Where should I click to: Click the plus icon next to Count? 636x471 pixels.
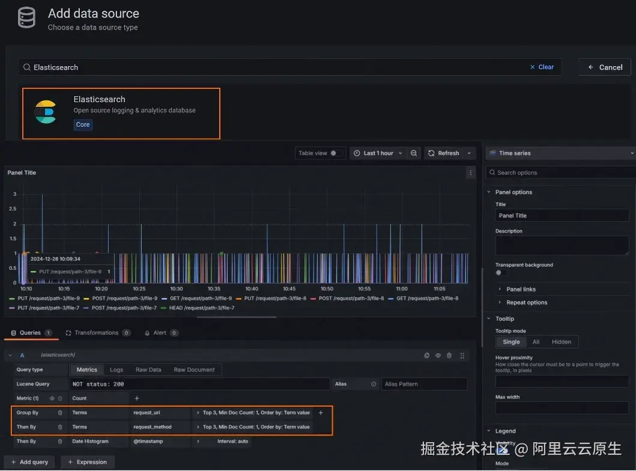click(x=137, y=398)
